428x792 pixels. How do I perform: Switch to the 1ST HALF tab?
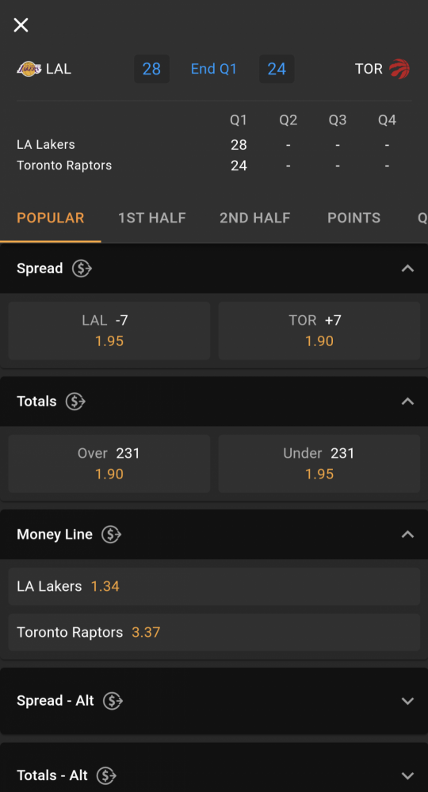pos(152,218)
